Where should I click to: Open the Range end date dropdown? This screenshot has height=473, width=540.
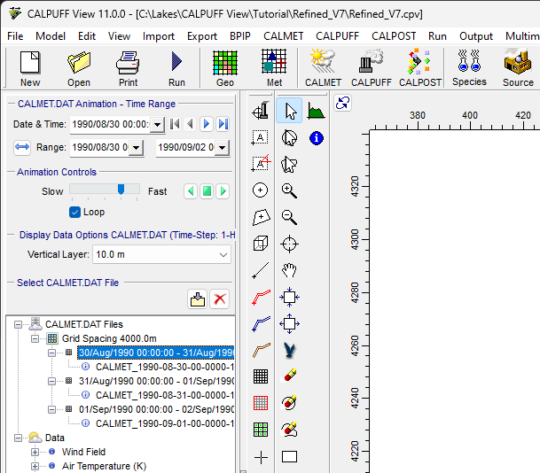tap(223, 148)
